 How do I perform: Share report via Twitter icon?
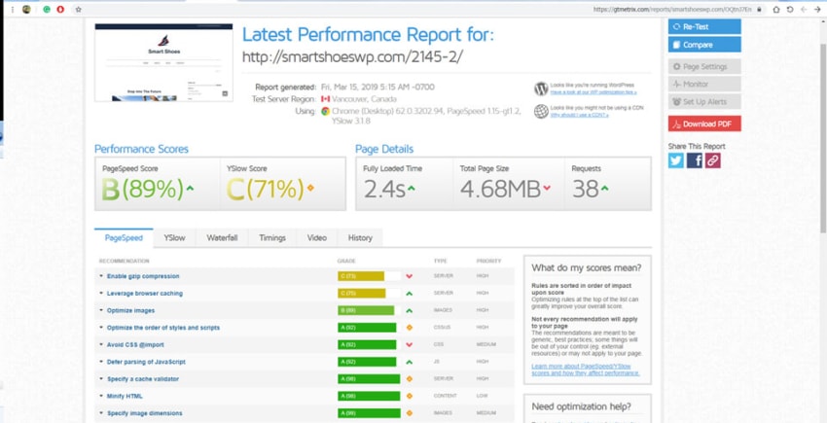click(675, 160)
